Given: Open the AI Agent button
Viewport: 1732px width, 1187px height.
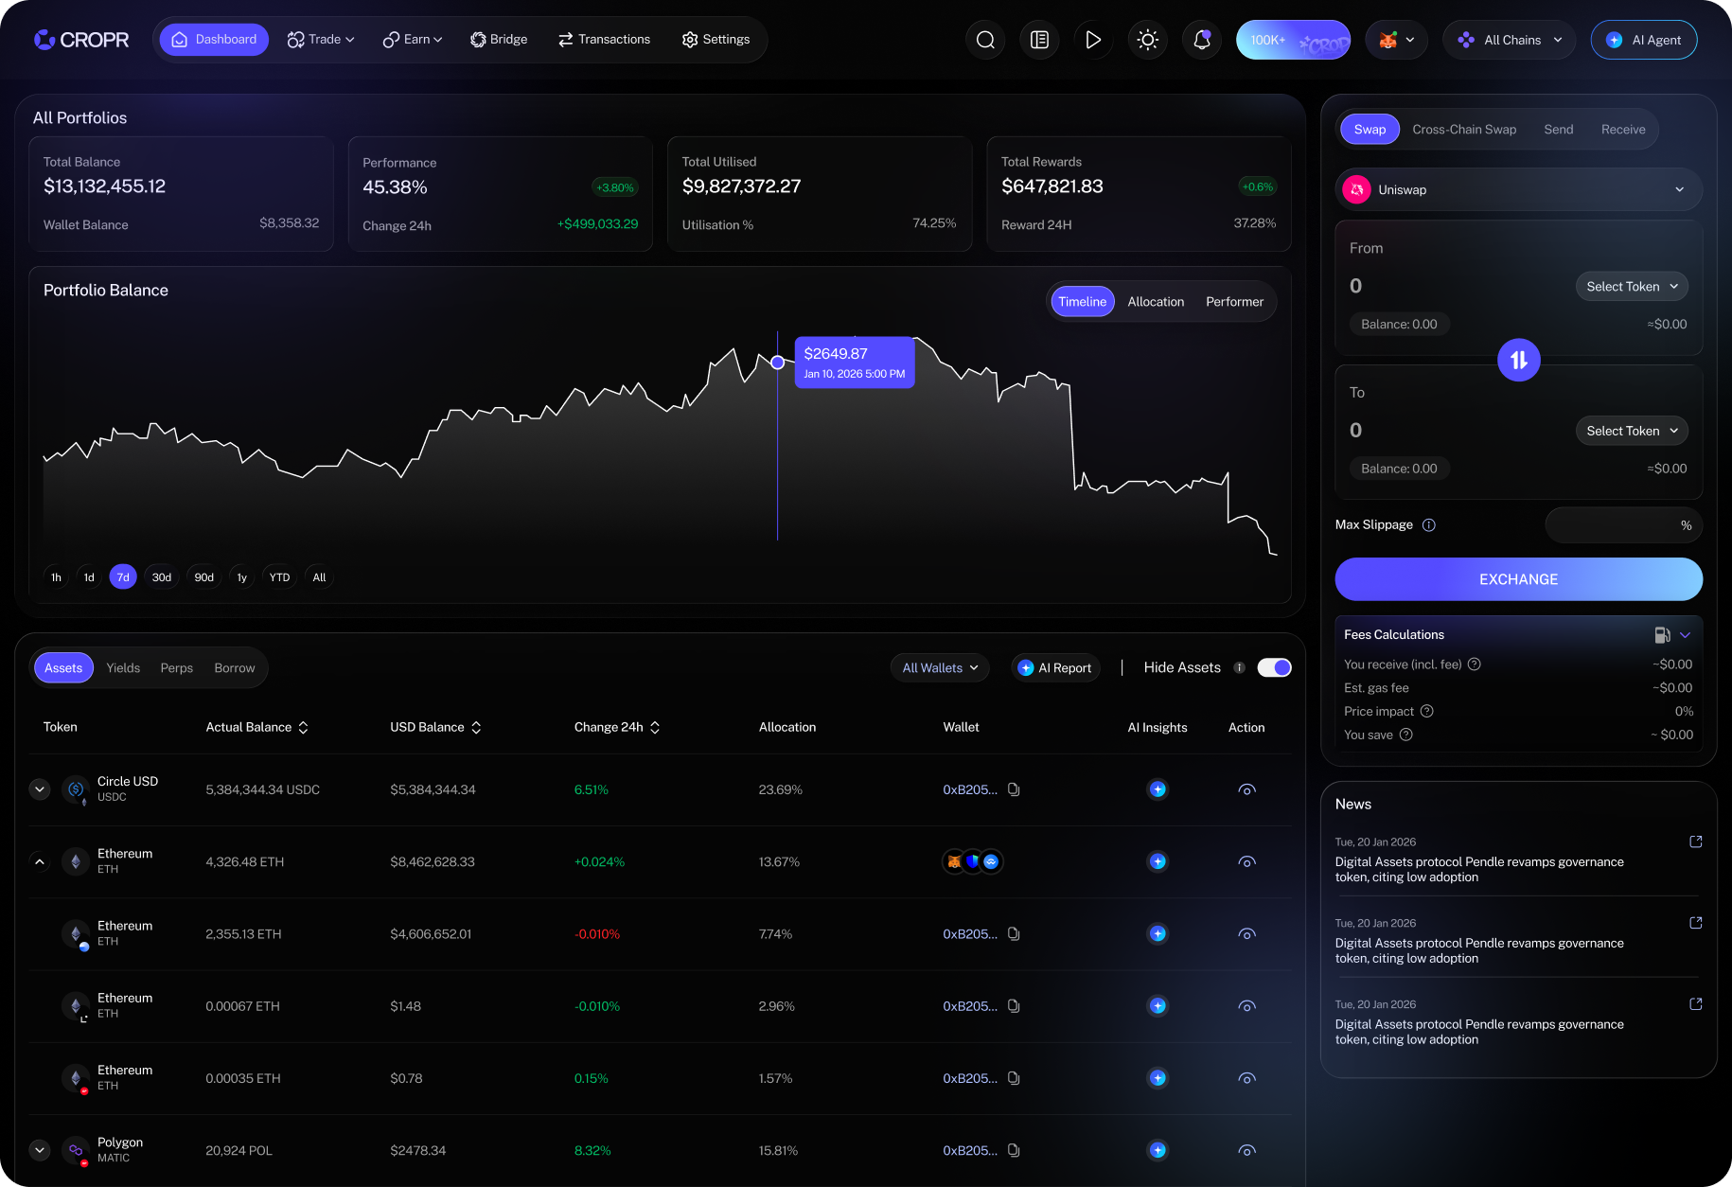Looking at the screenshot, I should pyautogui.click(x=1644, y=40).
